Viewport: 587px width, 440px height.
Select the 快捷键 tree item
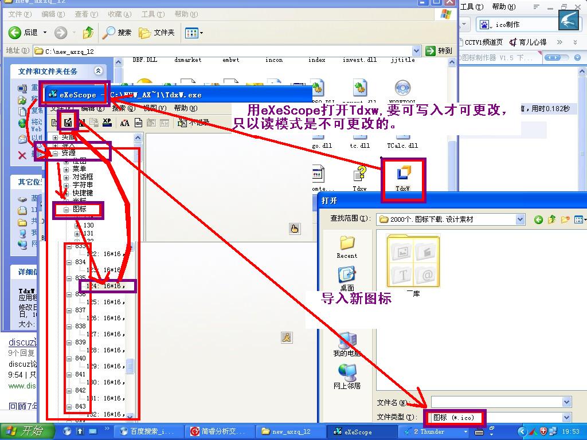[83, 193]
